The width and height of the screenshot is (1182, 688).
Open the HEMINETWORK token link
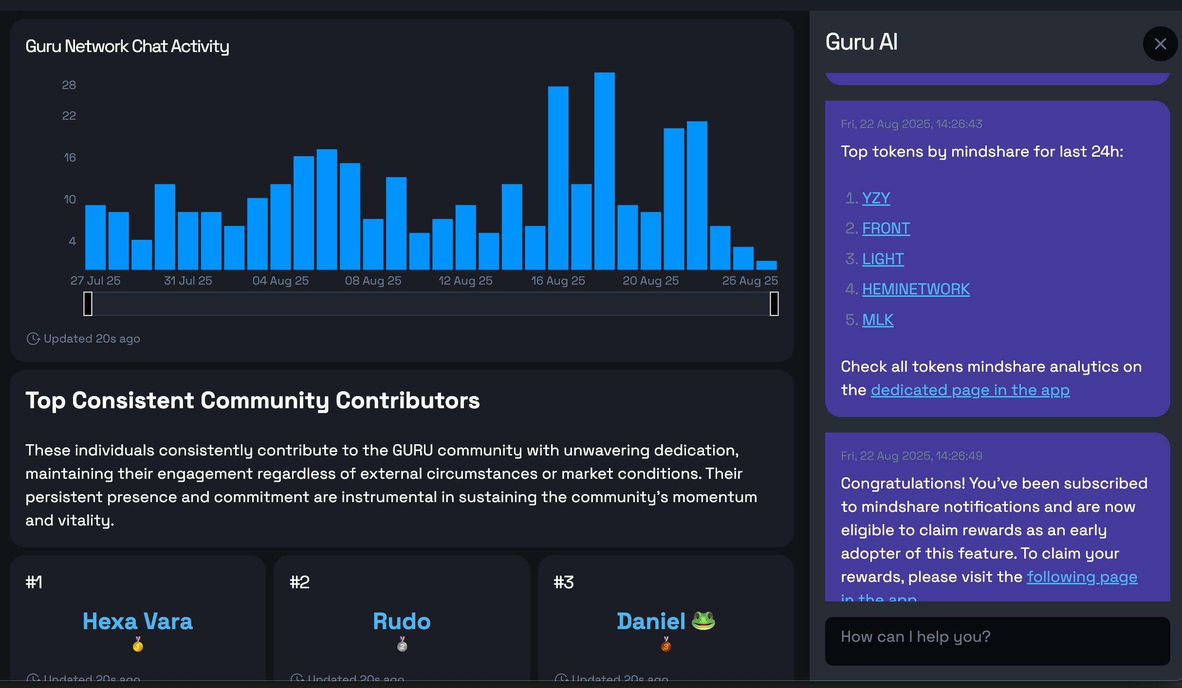pos(916,289)
